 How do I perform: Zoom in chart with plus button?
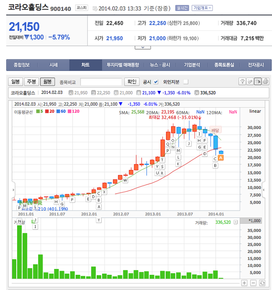tap(244, 283)
